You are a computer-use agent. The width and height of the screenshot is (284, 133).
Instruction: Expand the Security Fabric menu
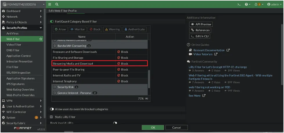[x=22, y=123]
